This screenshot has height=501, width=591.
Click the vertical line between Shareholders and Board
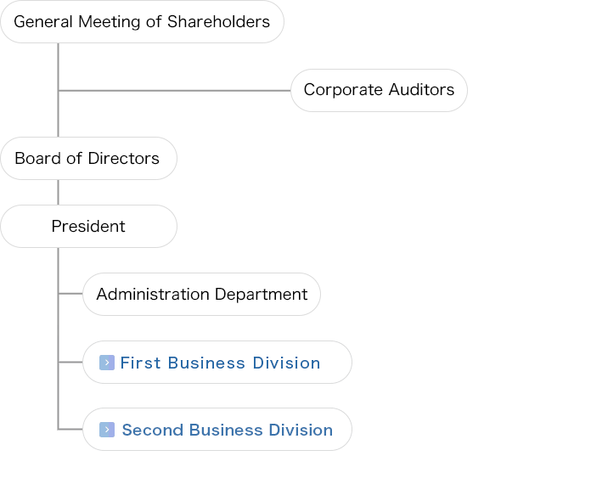coord(58,90)
